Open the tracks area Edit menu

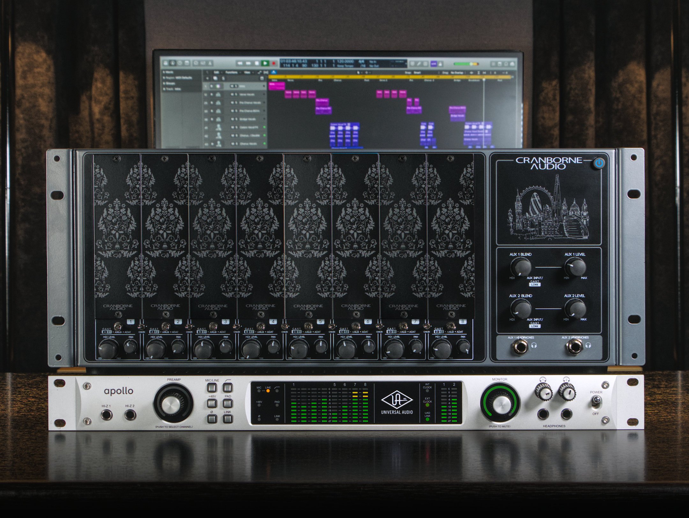pos(216,72)
